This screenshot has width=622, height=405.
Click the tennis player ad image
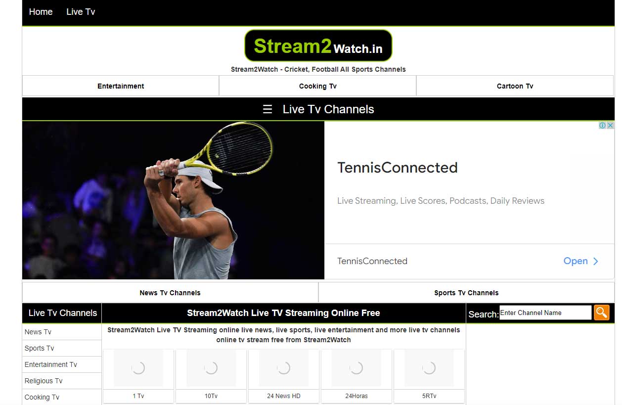(x=173, y=200)
